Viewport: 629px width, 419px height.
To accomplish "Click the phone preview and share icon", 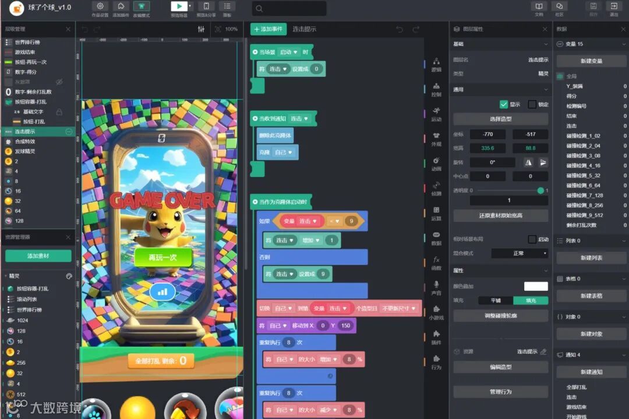I will pyautogui.click(x=206, y=6).
